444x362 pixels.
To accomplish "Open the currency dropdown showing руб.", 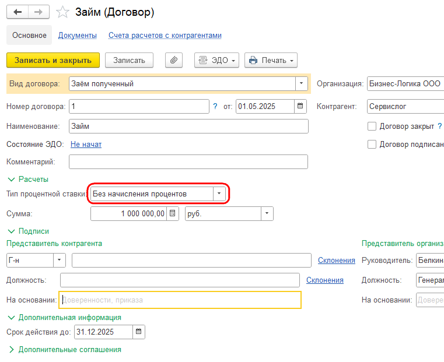I will point(267,213).
